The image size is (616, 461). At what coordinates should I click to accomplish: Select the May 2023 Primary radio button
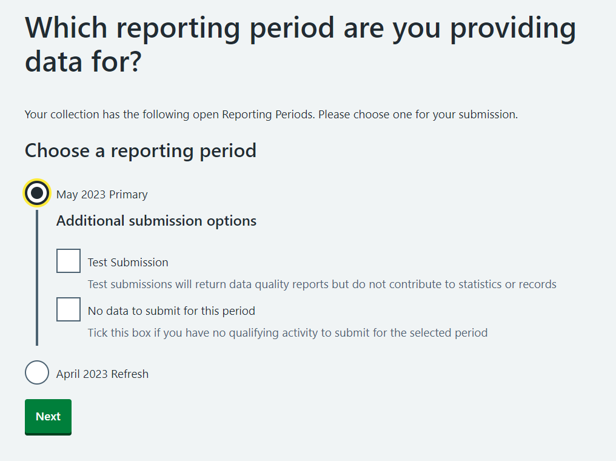click(x=37, y=193)
